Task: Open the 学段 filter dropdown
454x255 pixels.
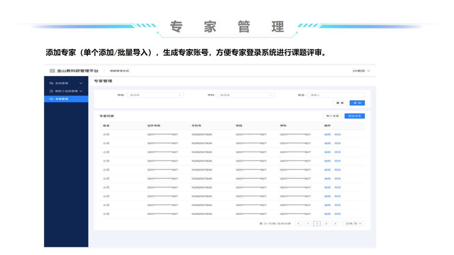Action: point(155,95)
